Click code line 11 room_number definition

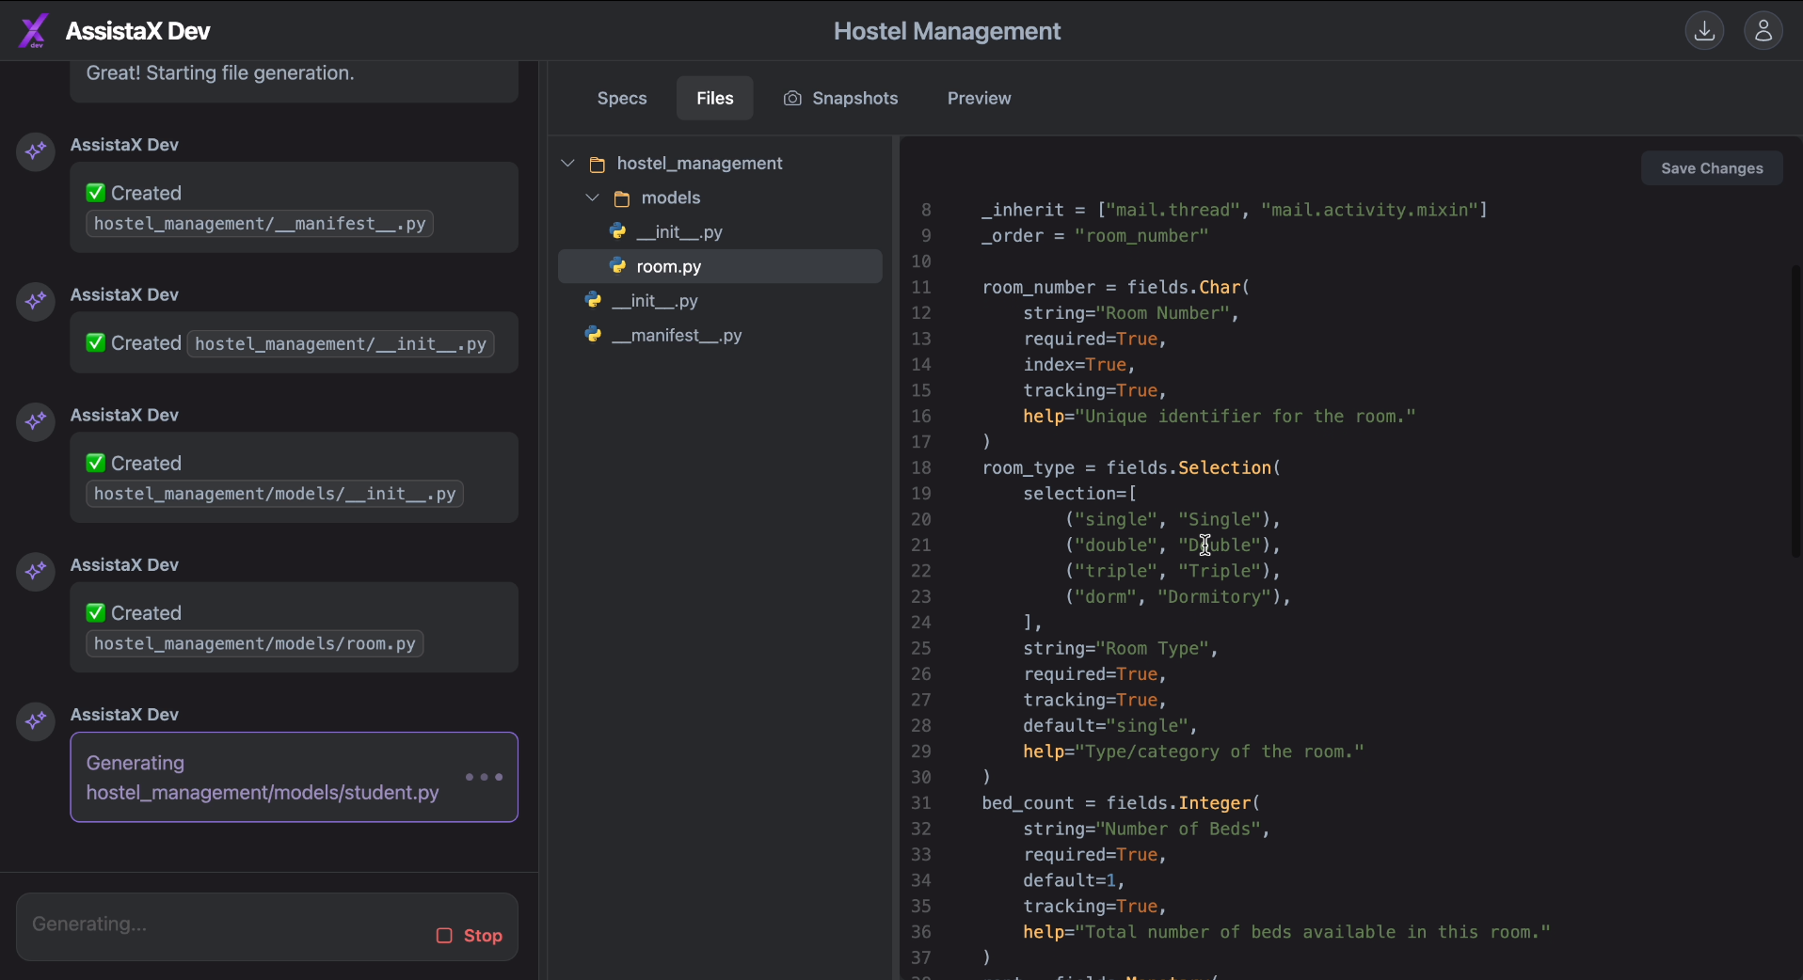pos(1115,287)
